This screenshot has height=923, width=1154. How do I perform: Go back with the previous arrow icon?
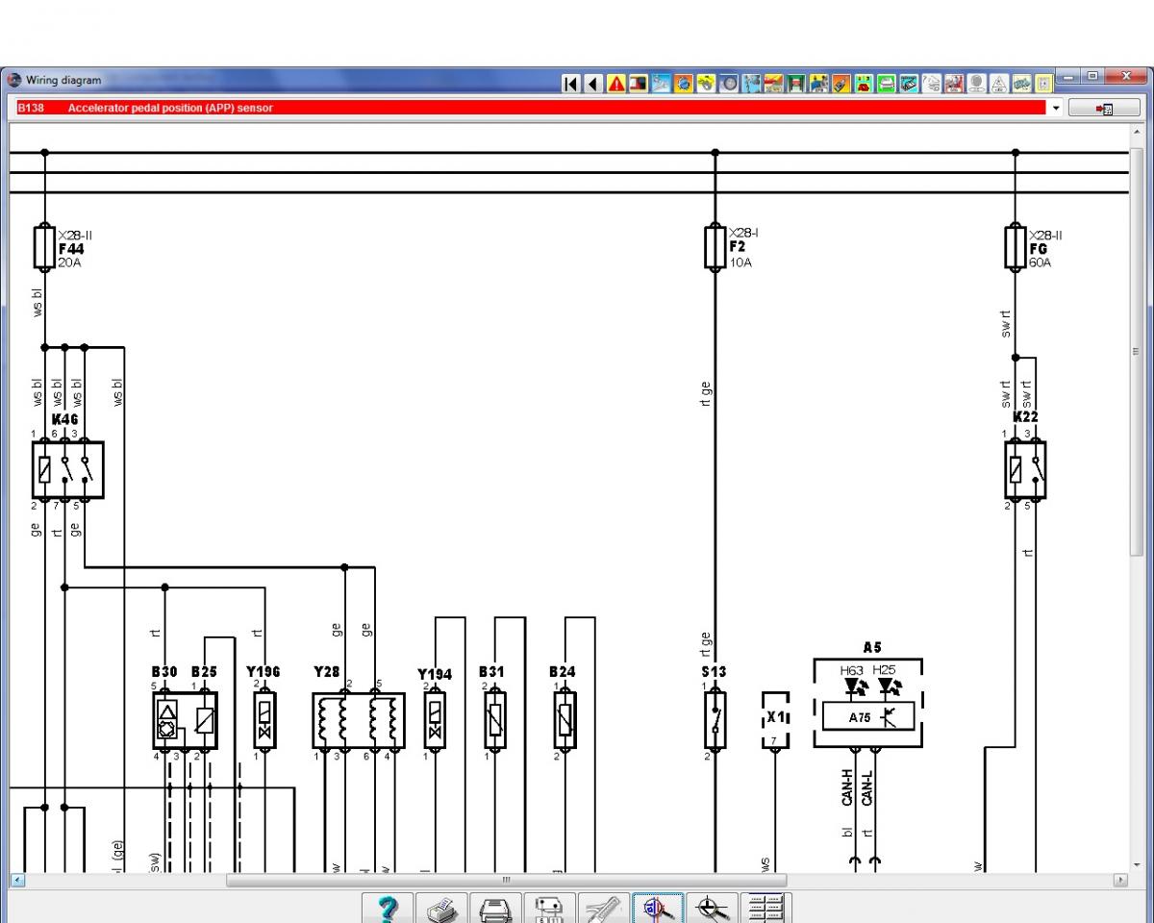[592, 84]
